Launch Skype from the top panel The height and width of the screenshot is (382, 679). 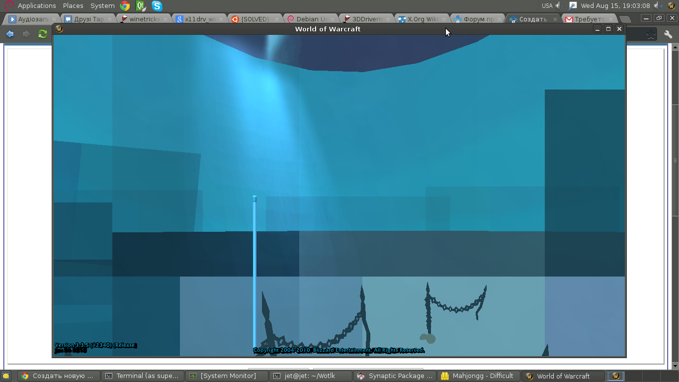click(x=157, y=6)
